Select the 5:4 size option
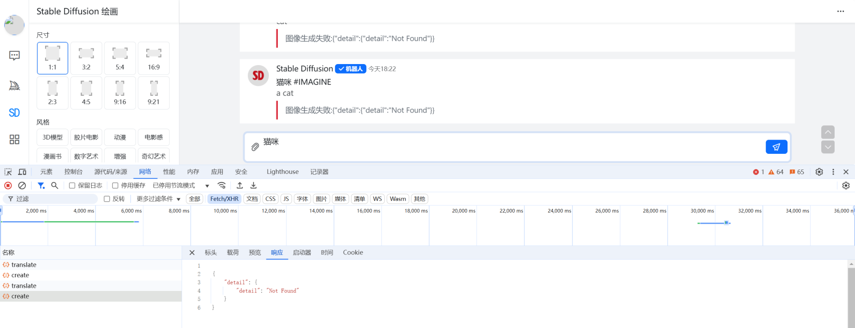The image size is (855, 328). click(120, 58)
